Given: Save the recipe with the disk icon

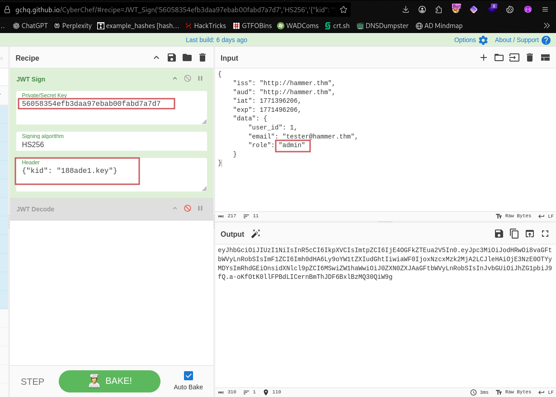Looking at the screenshot, I should pyautogui.click(x=171, y=57).
